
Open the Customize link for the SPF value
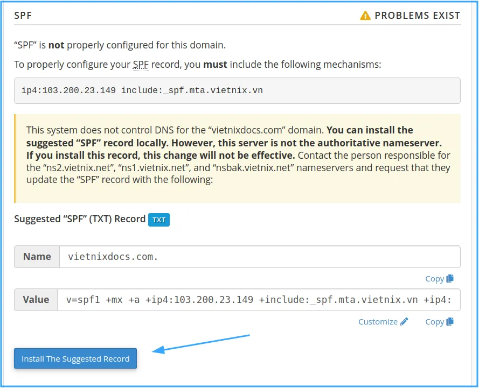pyautogui.click(x=378, y=321)
